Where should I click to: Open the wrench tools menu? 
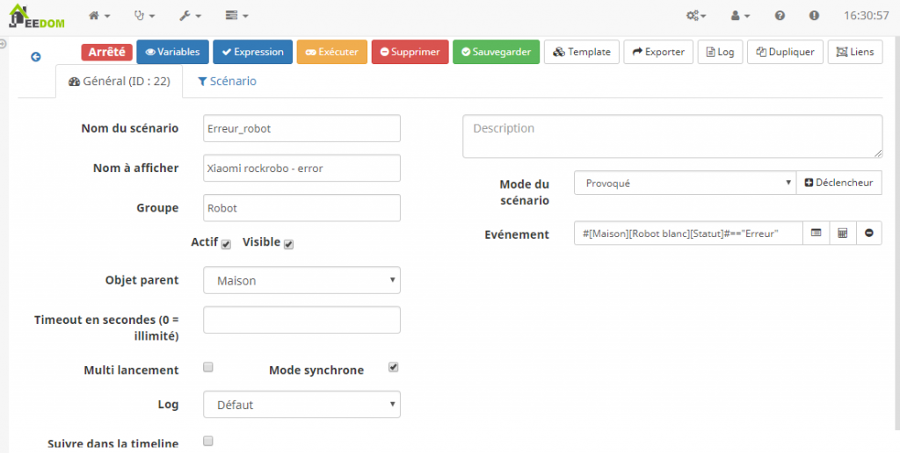click(190, 16)
